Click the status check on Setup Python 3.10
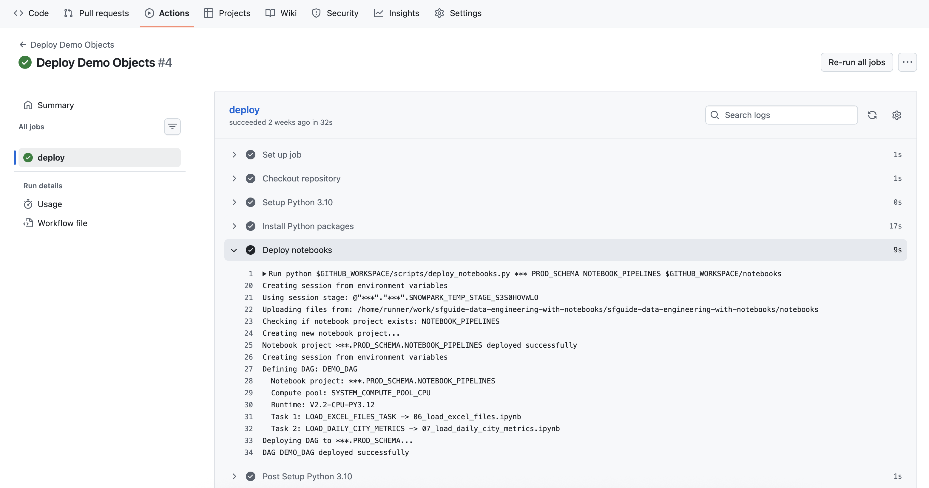929x488 pixels. (x=250, y=202)
